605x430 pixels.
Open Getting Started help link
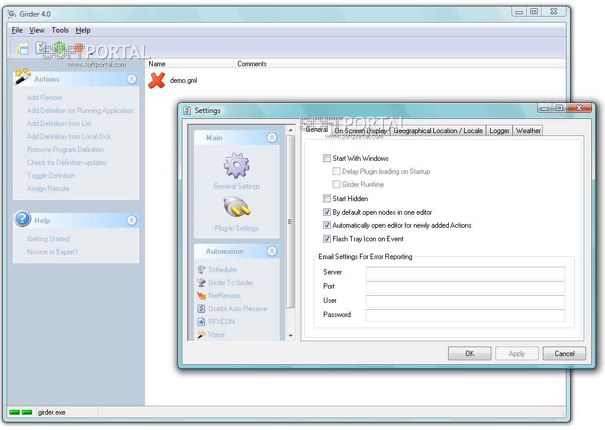tap(48, 239)
